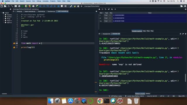Switch to the History tab
Screen dimensions: 187x105
click(148, 94)
